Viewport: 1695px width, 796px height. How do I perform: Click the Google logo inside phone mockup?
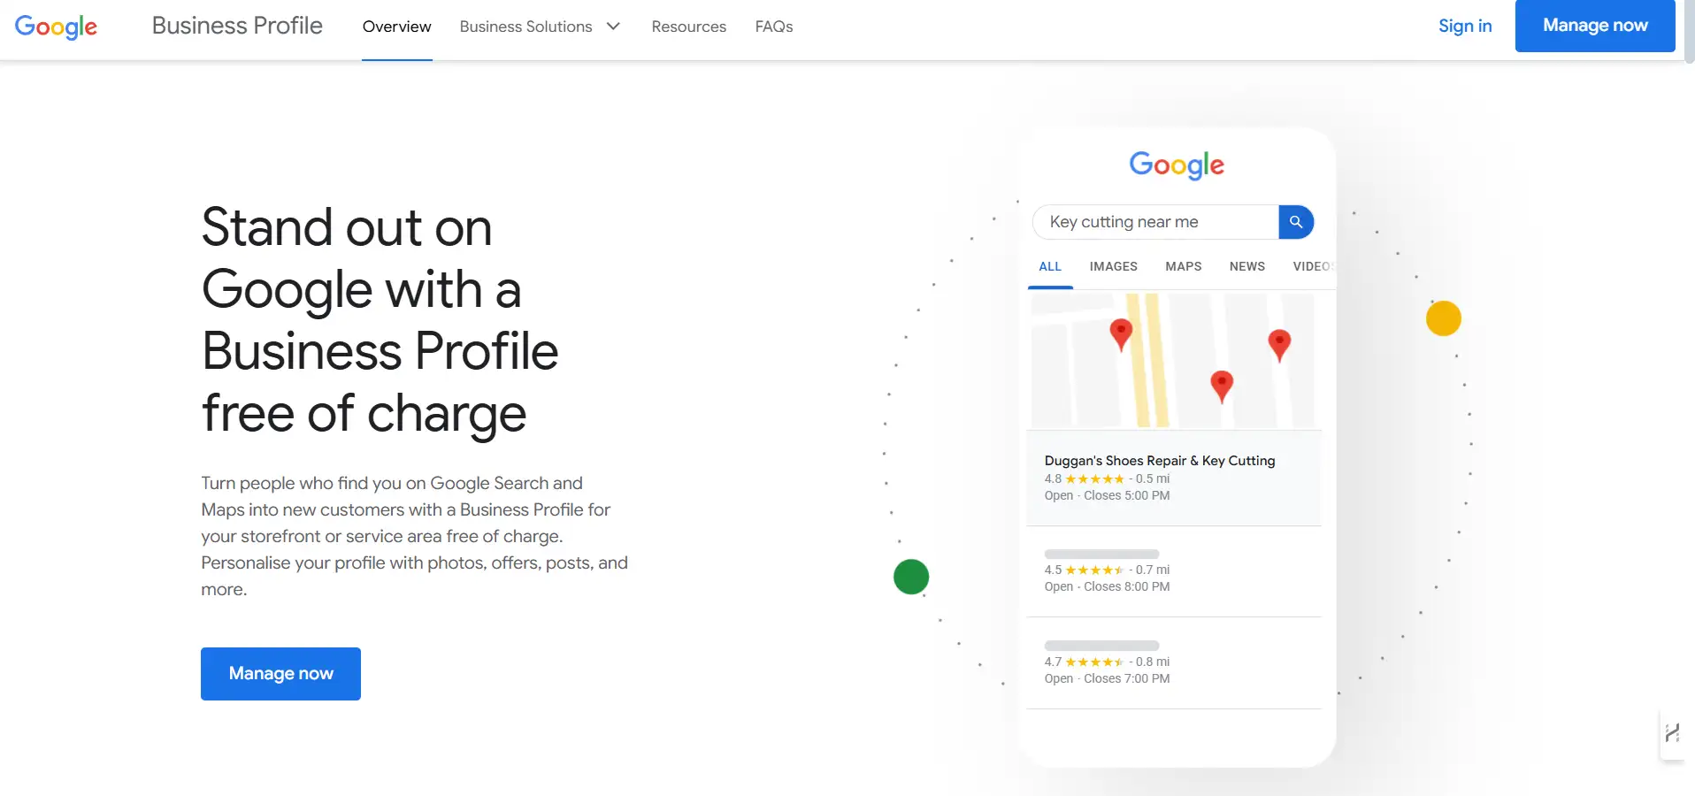1177,165
